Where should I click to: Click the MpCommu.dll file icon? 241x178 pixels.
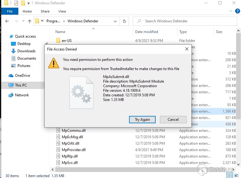click(58, 131)
